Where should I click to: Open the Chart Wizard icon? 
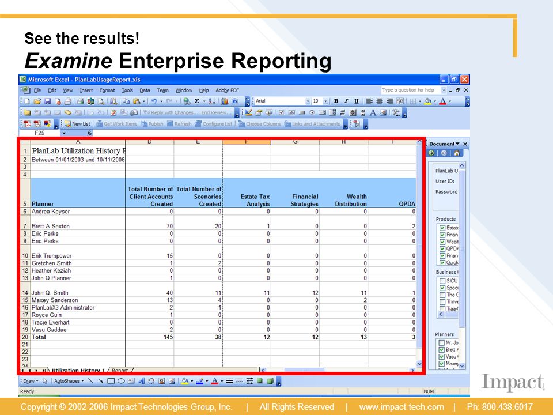(x=225, y=101)
